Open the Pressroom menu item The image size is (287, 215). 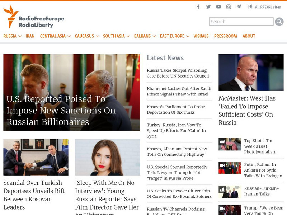pyautogui.click(x=226, y=36)
